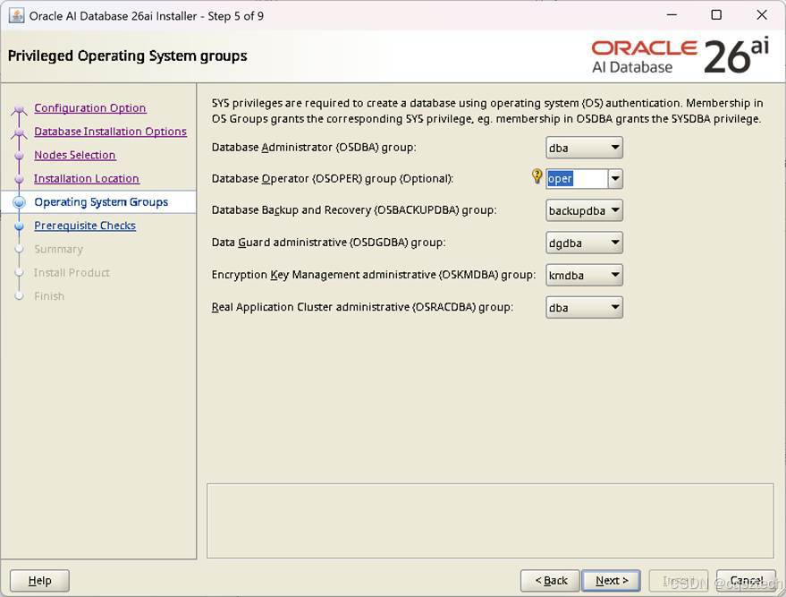
Task: Open the OSKMDBA group dropdown
Action: point(584,275)
